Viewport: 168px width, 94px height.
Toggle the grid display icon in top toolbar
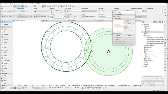pyautogui.click(x=27, y=6)
